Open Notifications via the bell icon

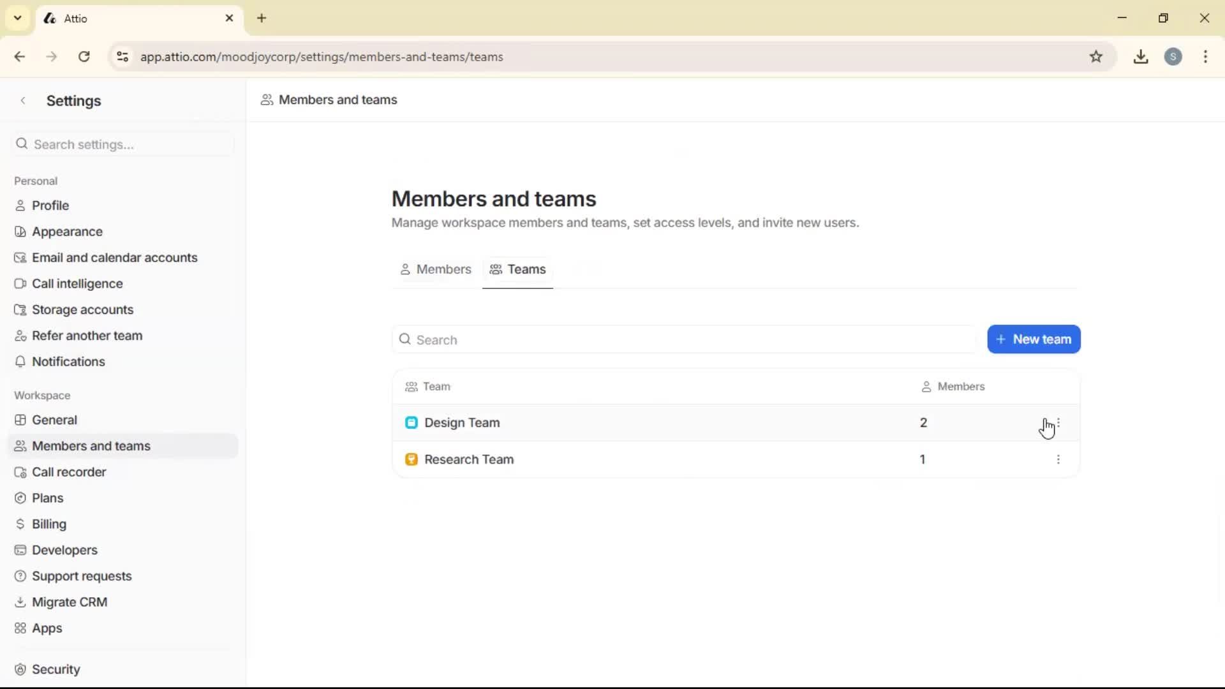coord(20,362)
